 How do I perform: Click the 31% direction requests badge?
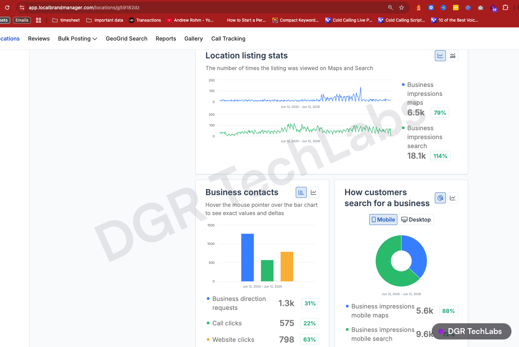point(310,303)
